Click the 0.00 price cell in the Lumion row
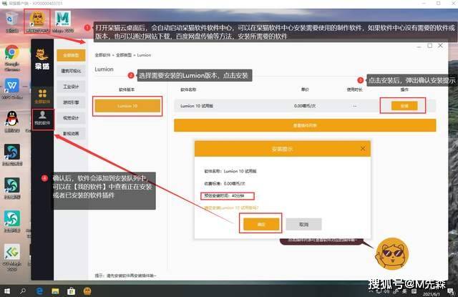Image resolution: width=458 pixels, height=297 pixels. (305, 106)
